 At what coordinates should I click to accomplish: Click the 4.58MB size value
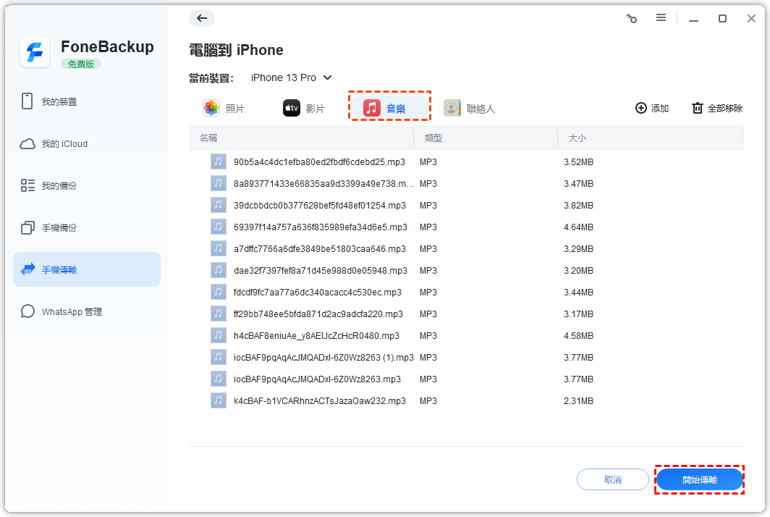(x=578, y=336)
